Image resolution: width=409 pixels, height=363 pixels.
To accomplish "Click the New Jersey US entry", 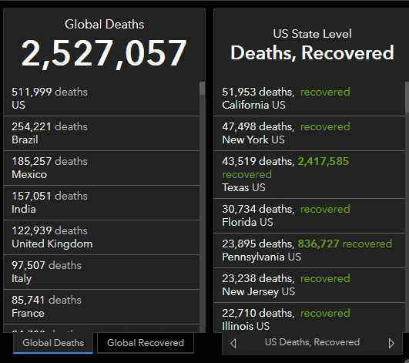I will coord(310,285).
